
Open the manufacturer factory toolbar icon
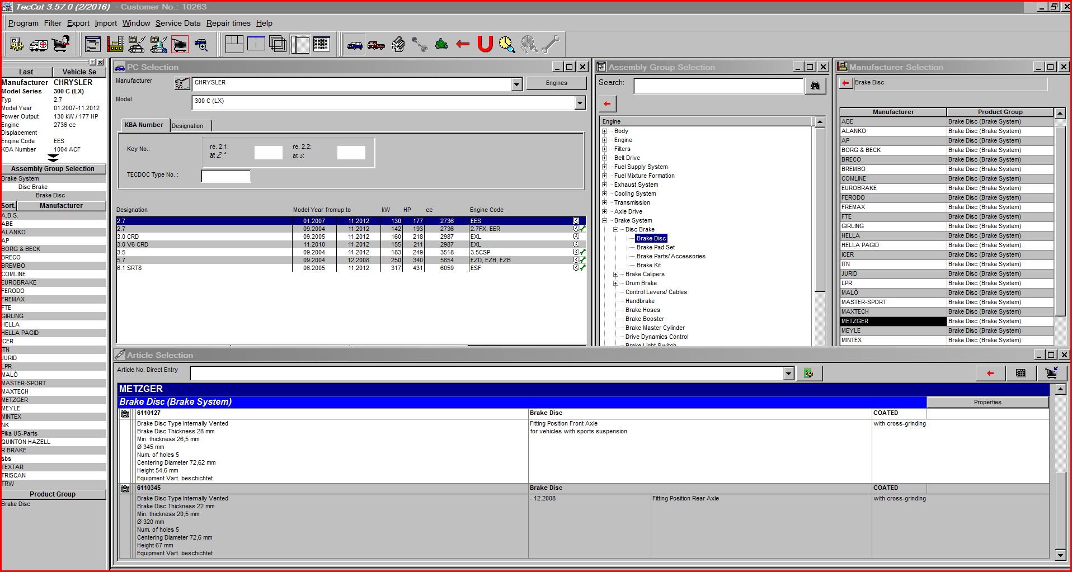click(115, 44)
